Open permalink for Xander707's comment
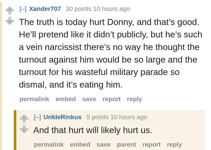211x150 pixels. 35,99
